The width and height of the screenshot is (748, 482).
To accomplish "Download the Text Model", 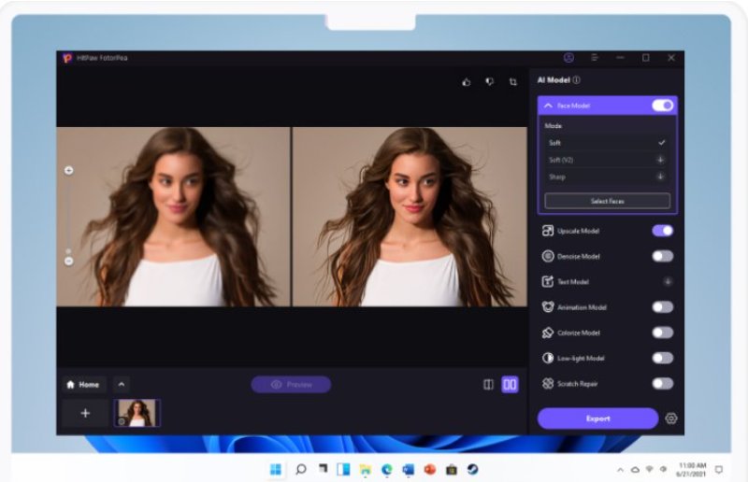I will (668, 281).
